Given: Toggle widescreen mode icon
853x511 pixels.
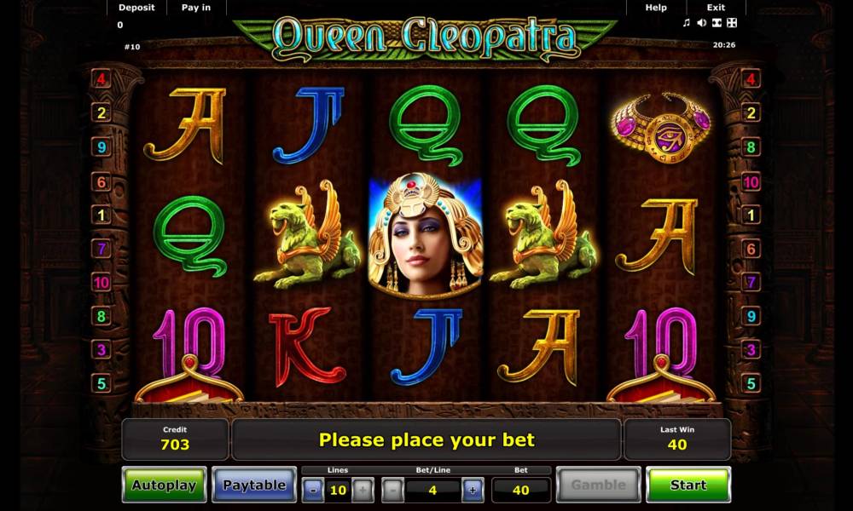Looking at the screenshot, I should click(x=717, y=22).
